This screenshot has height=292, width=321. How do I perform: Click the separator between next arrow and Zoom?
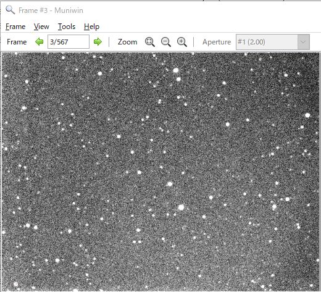coord(109,42)
